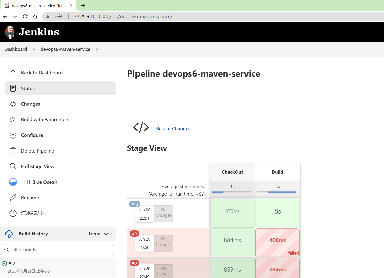Select the devops6-maven-service browser tab
The image size is (384, 278).
38,6
